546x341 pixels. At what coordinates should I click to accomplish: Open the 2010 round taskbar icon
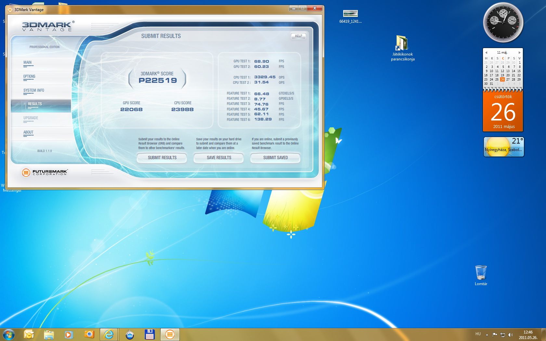[x=130, y=335]
